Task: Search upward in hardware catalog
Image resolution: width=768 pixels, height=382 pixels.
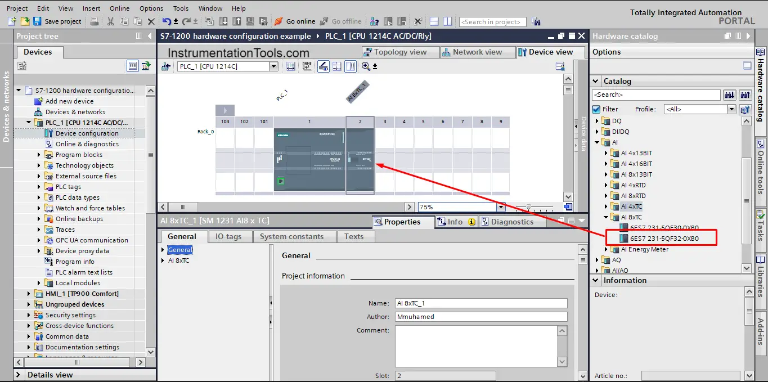Action: (x=745, y=95)
